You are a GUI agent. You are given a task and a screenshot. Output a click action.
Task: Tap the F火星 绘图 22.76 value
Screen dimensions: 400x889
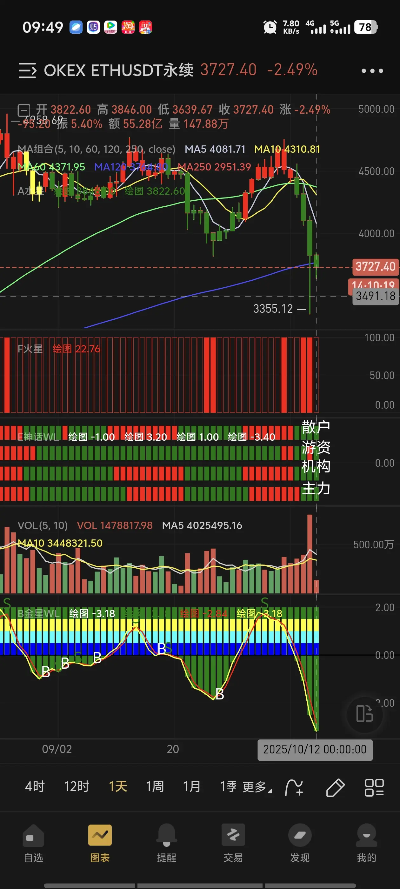[76, 349]
